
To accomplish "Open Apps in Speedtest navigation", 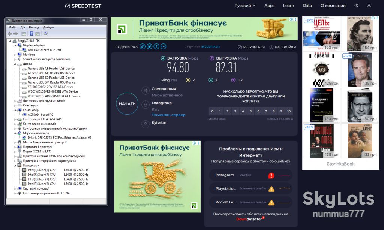I will 269,6.
